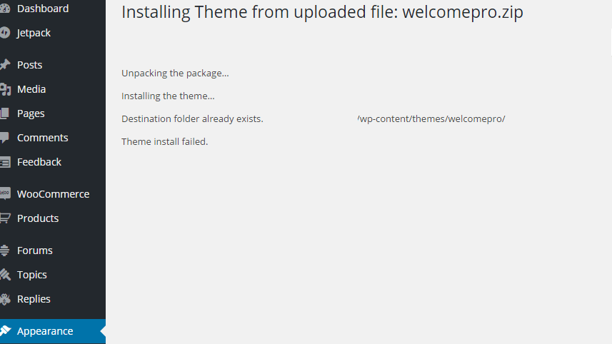612x344 pixels.
Task: Click the 'Installing the theme…' status line
Action: pyautogui.click(x=168, y=96)
